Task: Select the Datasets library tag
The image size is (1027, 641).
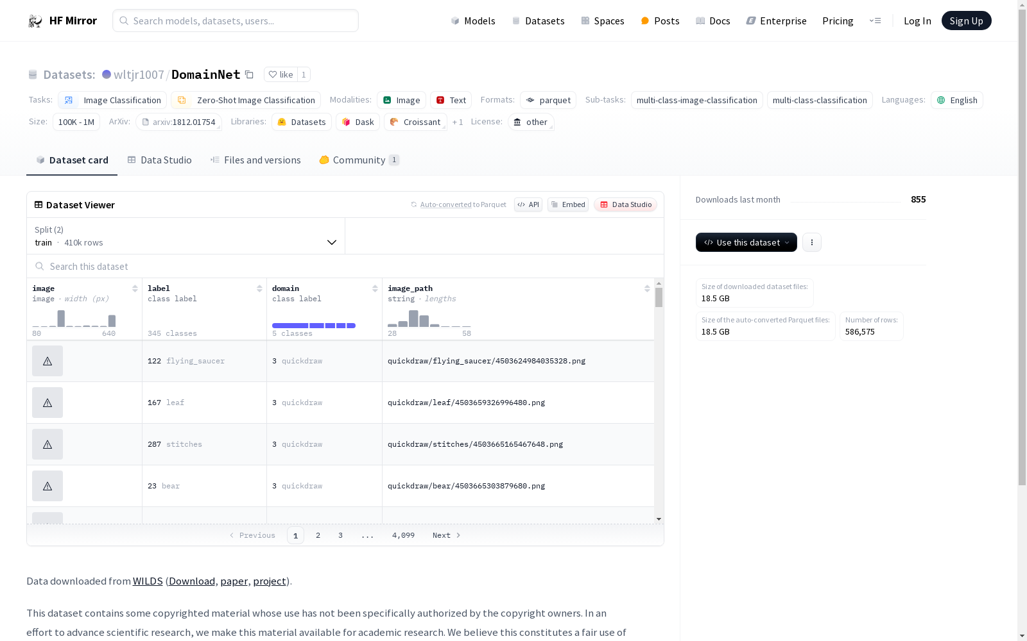Action: [302, 122]
